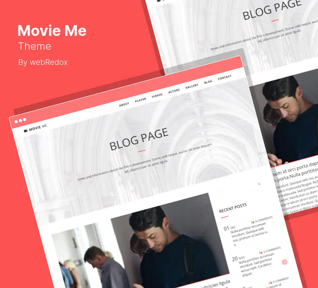Click the post image in the back window
Viewport: 318px width, 288px height.
(284, 118)
